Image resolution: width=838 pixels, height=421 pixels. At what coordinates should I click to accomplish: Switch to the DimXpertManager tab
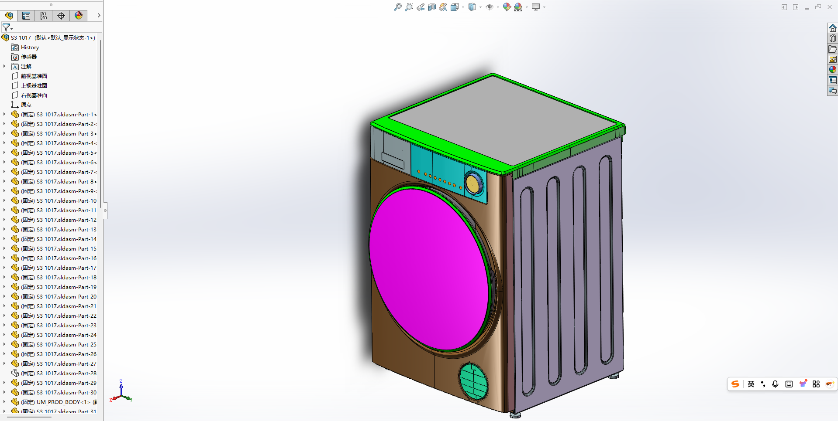point(61,16)
